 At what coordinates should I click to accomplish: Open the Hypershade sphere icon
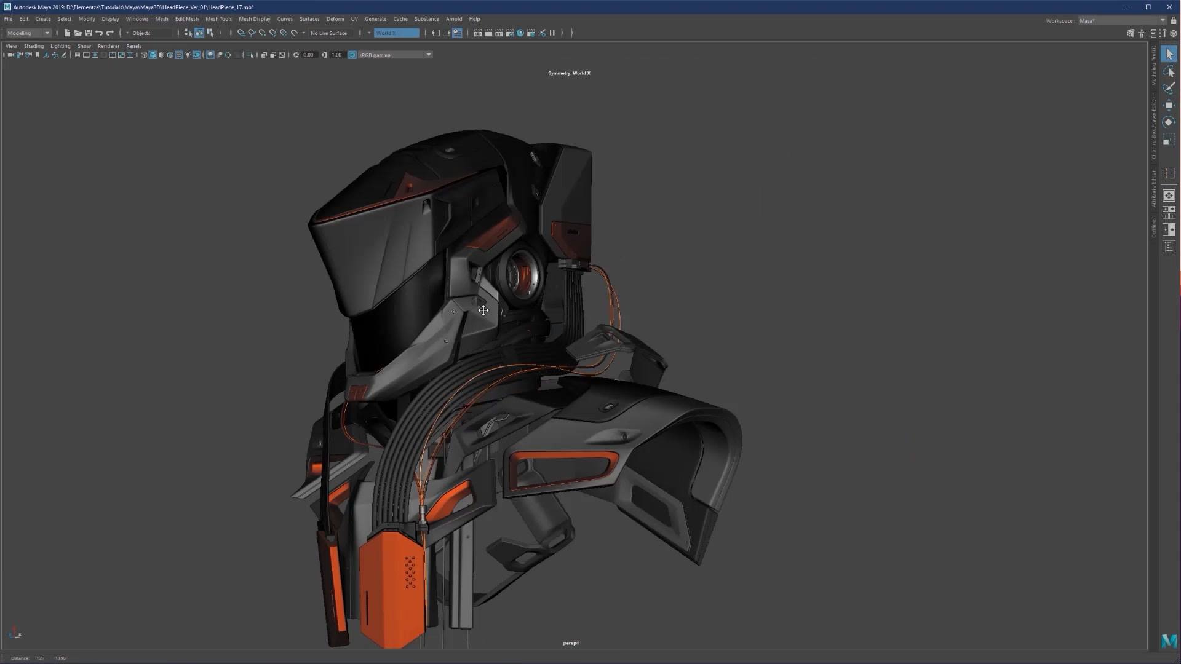(520, 33)
